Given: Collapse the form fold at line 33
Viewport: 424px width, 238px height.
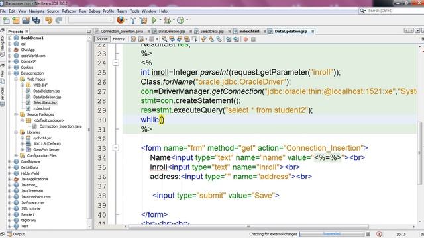Looking at the screenshot, I should [x=116, y=148].
